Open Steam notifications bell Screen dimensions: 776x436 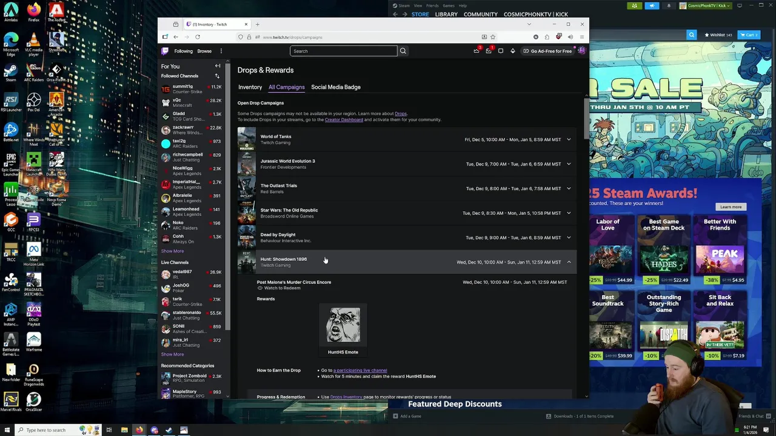[669, 5]
